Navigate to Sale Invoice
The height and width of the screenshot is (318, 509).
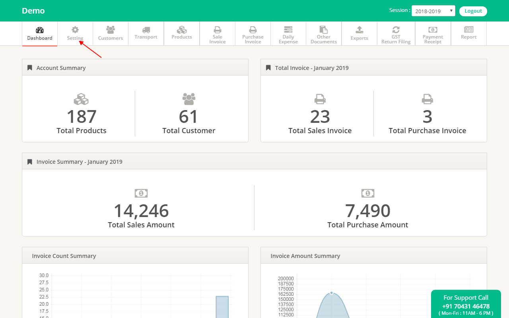point(217,34)
